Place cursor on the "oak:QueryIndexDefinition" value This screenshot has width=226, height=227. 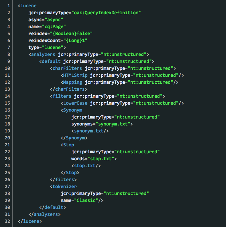click(106, 13)
